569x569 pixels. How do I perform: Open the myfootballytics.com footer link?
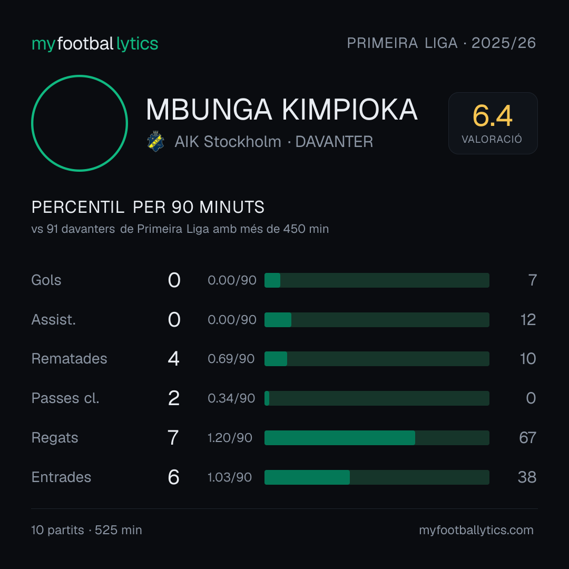pos(476,530)
